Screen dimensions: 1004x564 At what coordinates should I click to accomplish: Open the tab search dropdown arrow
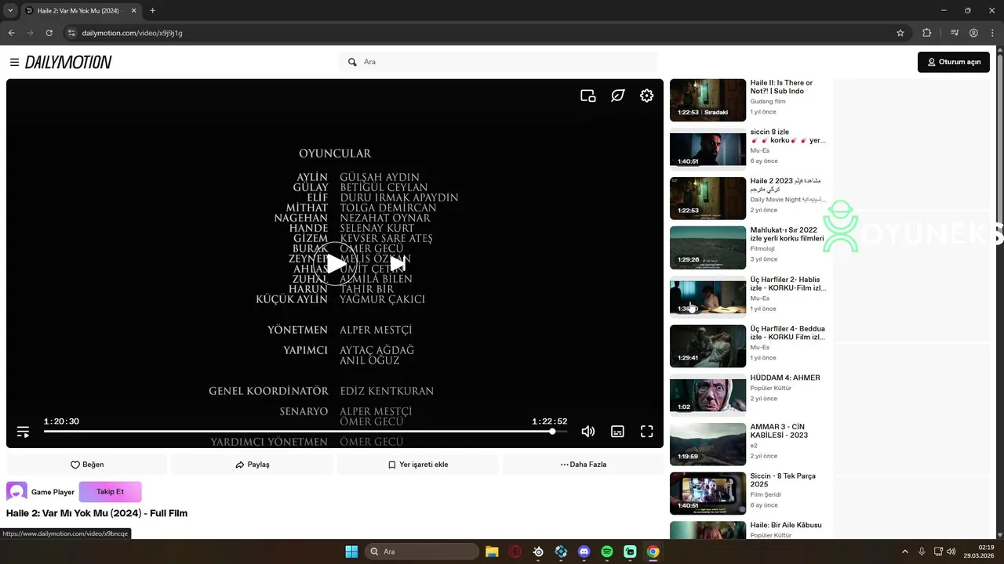(x=10, y=11)
